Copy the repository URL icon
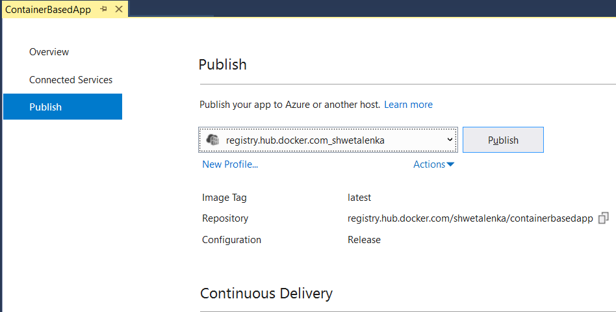The image size is (616, 312). point(604,218)
